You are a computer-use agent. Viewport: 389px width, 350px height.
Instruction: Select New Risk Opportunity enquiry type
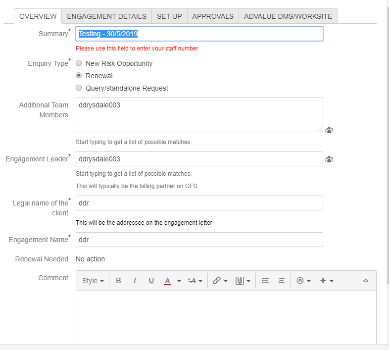pos(79,63)
